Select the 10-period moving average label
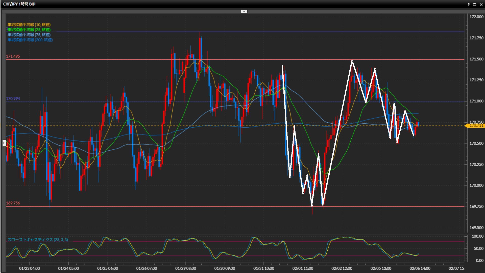The image size is (485, 273). point(29,25)
